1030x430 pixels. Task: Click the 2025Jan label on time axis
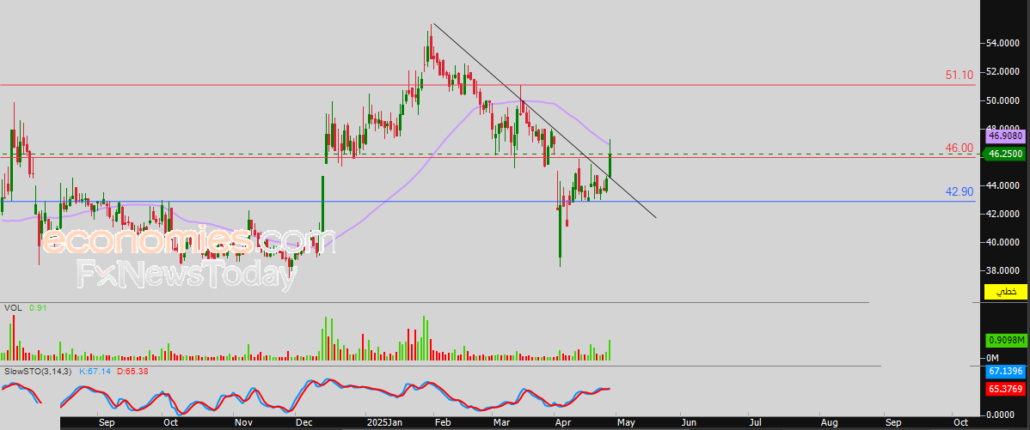click(383, 423)
